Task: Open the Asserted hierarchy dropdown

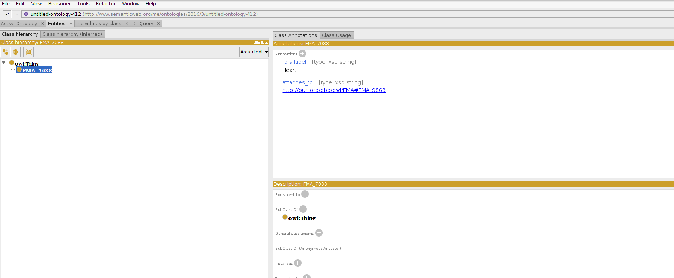Action: click(254, 52)
